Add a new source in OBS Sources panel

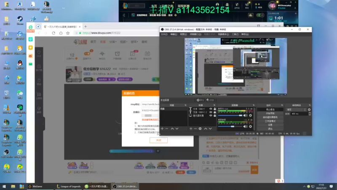(191, 129)
